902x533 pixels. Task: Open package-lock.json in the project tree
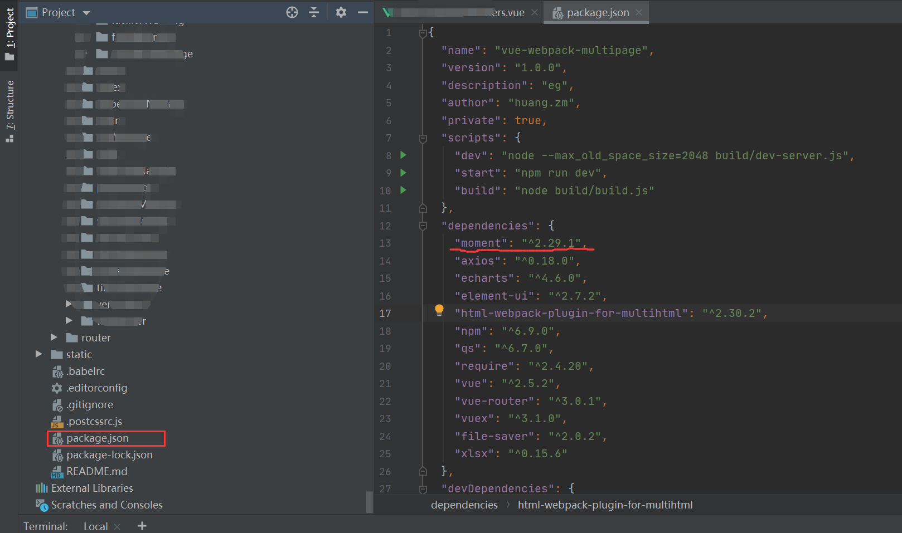click(x=109, y=454)
